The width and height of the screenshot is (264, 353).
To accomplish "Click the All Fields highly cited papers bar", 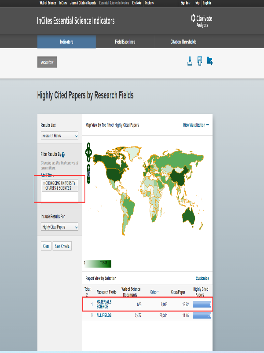I will tap(202, 315).
